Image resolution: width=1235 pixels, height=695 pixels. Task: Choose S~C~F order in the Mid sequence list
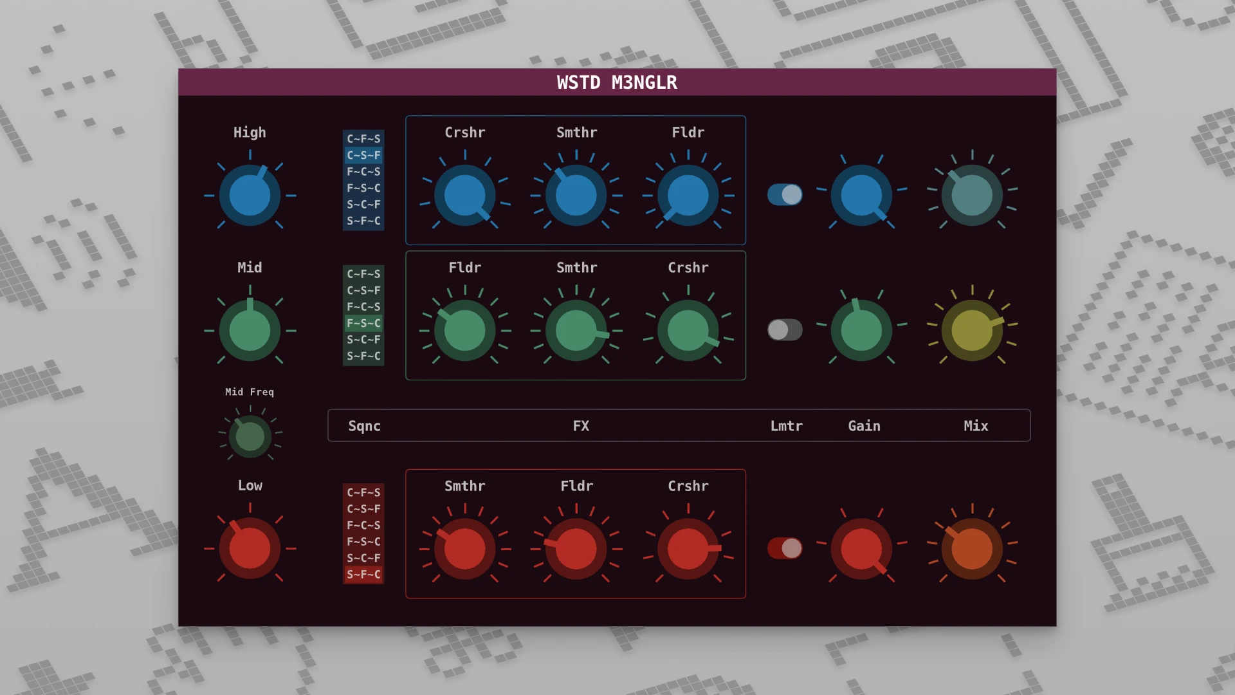coord(363,340)
